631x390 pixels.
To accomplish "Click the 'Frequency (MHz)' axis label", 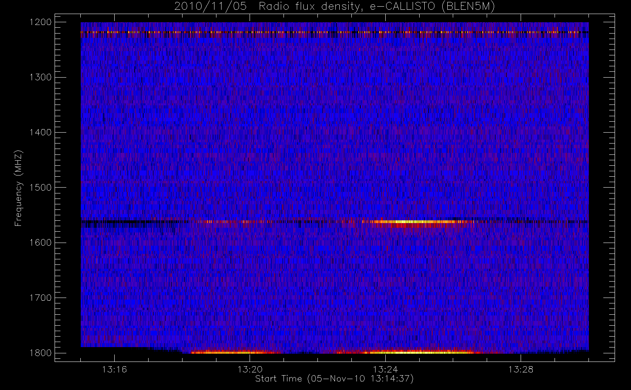I will click(x=18, y=188).
